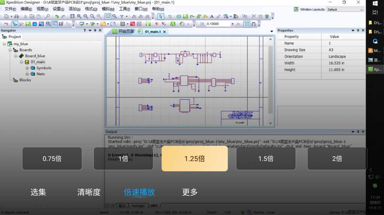Expand the Nets tree node

(27, 74)
